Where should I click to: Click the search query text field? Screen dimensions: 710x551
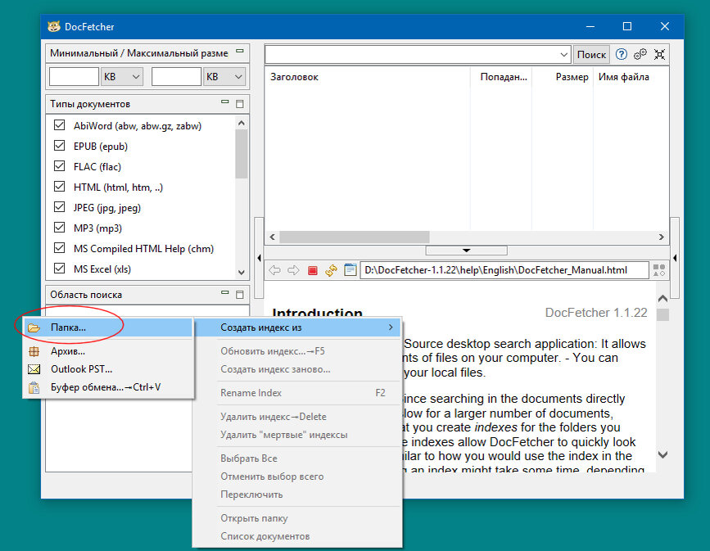pos(412,55)
